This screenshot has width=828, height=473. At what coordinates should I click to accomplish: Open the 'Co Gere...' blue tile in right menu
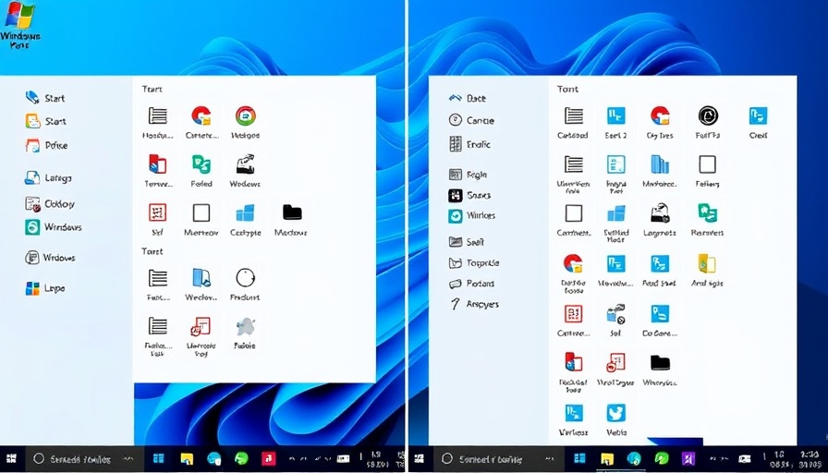(x=660, y=321)
